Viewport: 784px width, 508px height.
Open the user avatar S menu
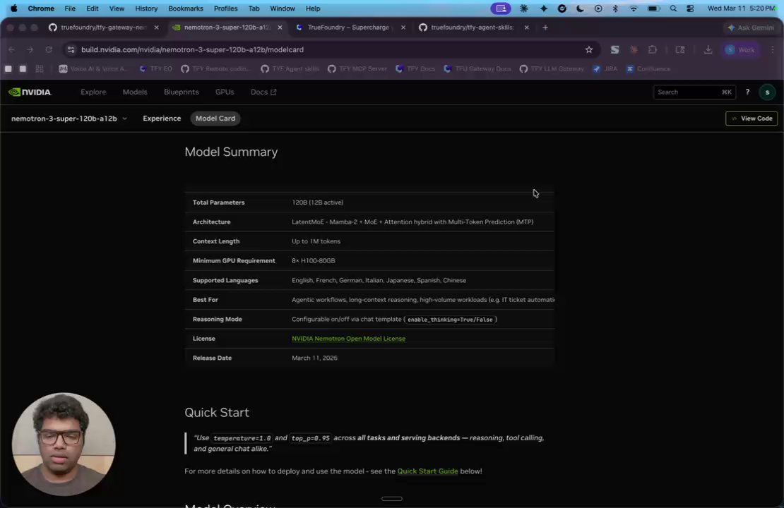point(767,92)
